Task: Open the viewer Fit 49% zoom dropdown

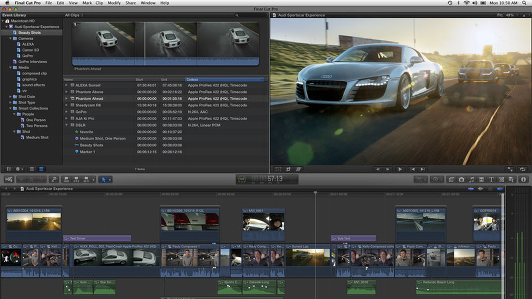Action: (x=508, y=15)
